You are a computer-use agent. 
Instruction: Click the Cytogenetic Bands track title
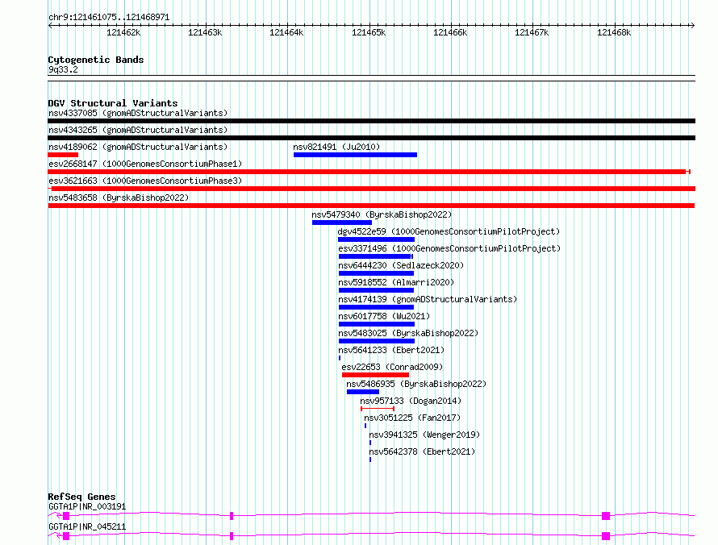96,60
